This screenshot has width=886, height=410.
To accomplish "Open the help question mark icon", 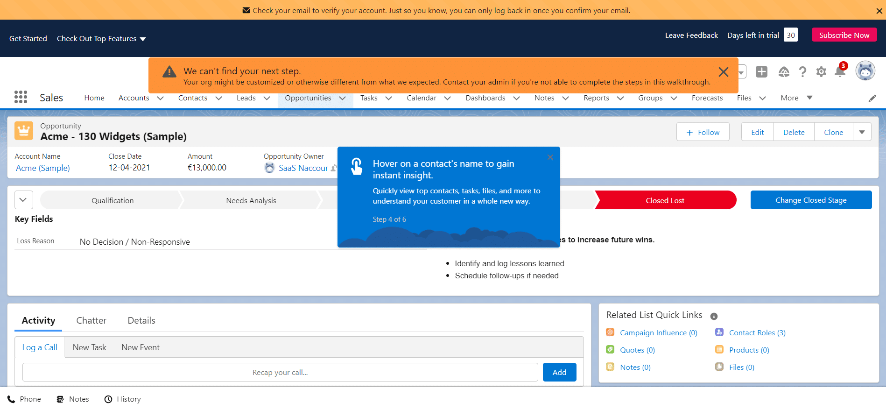I will (x=802, y=71).
